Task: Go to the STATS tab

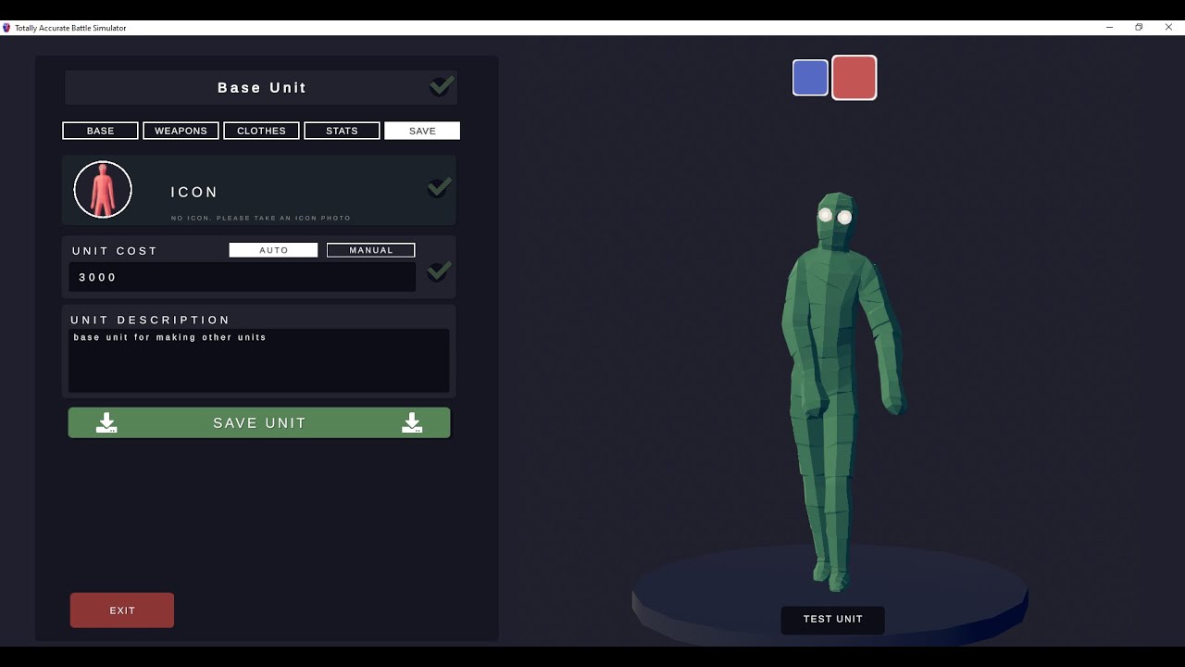Action: [342, 131]
